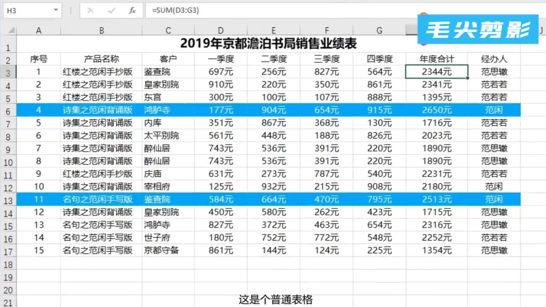Select row 6 header
Image resolution: width=546 pixels, height=307 pixels.
coord(8,110)
